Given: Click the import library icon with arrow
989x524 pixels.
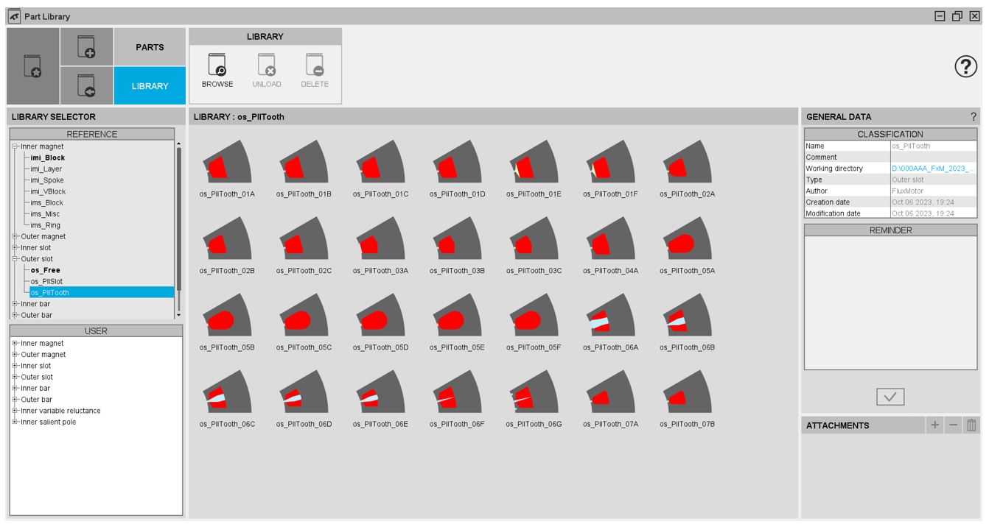Looking at the screenshot, I should (x=87, y=85).
